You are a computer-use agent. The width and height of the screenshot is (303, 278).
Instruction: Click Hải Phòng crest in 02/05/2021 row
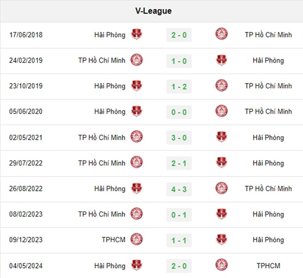pos(221,137)
